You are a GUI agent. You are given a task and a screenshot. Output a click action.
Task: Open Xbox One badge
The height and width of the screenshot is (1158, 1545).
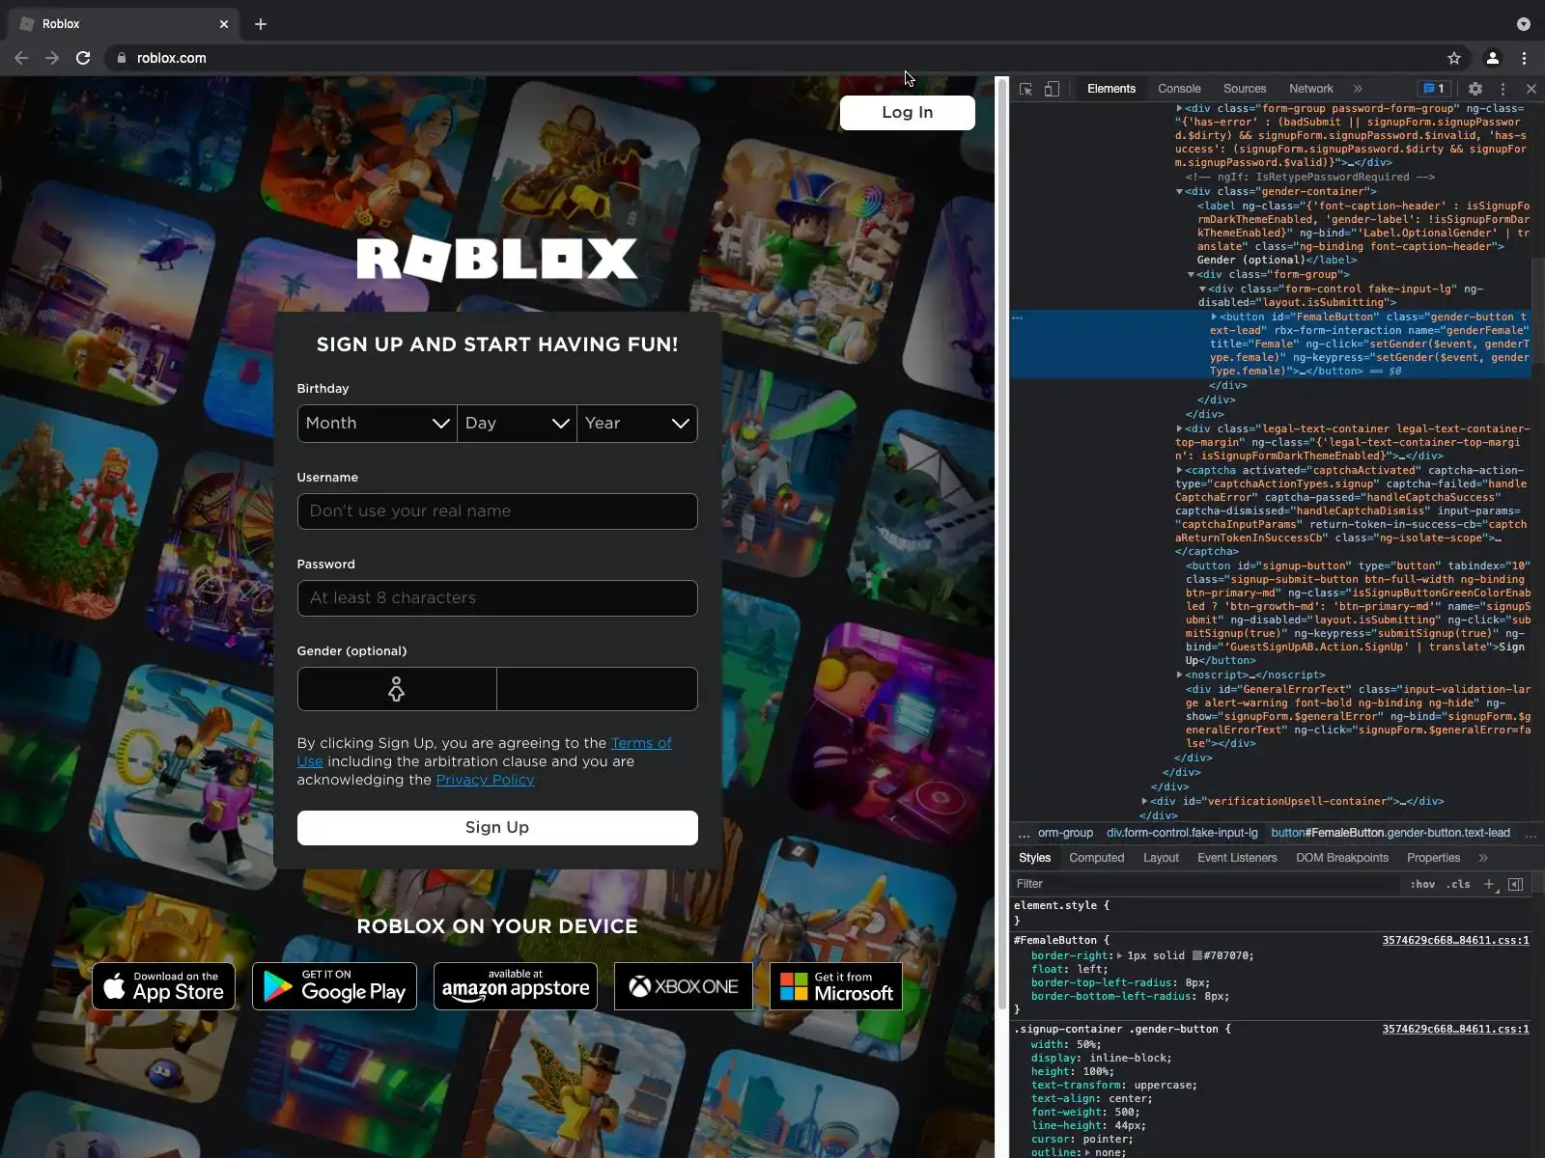click(684, 986)
